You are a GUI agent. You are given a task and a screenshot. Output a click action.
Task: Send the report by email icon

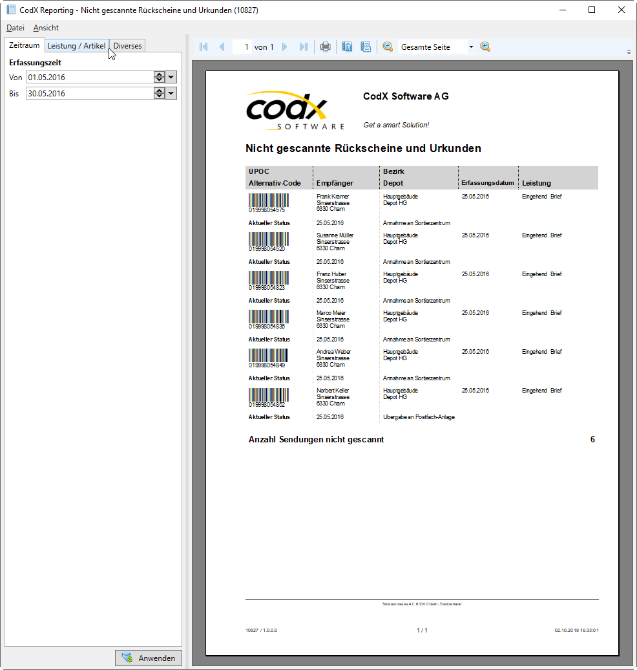pyautogui.click(x=366, y=47)
